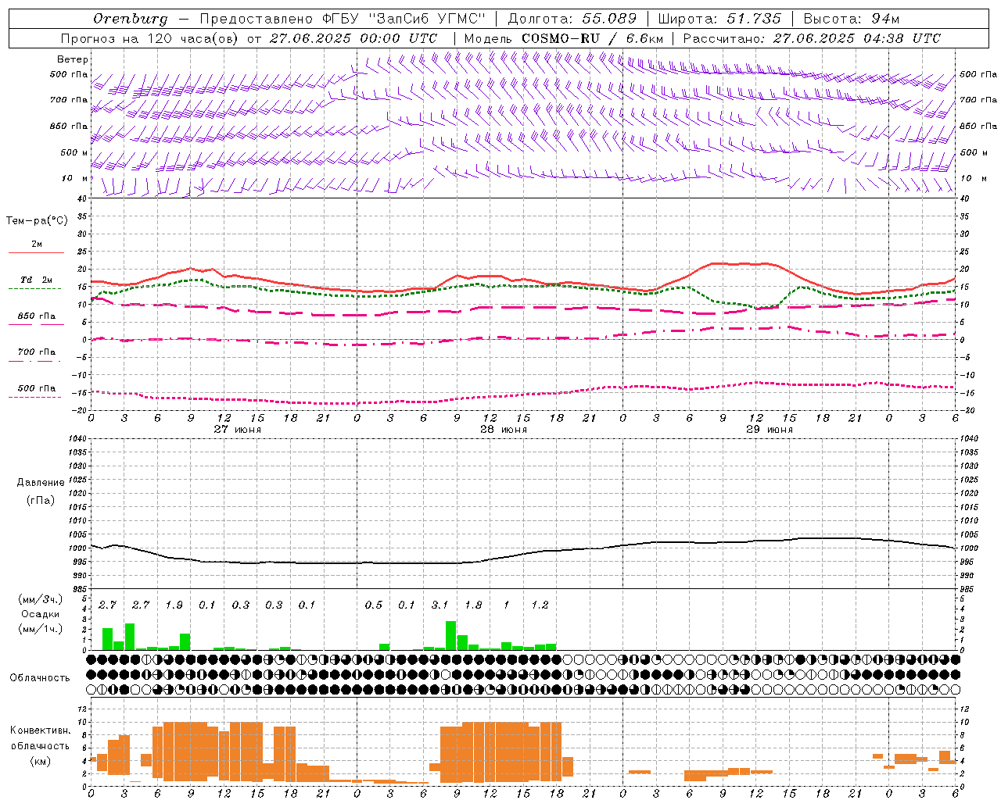The width and height of the screenshot is (1001, 800).
Task: Click the '(км)' convective height unit
Action: click(x=40, y=761)
